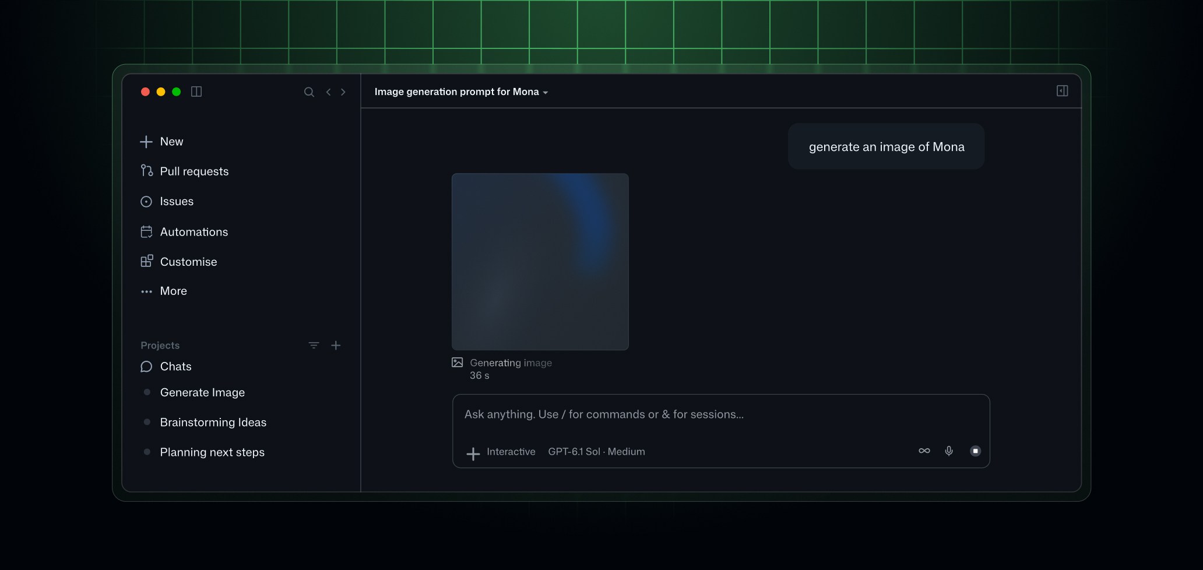The width and height of the screenshot is (1203, 570).
Task: Open the Planning next steps chat
Action: (212, 452)
